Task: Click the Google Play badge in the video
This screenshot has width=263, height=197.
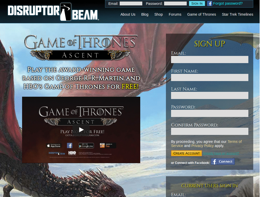Action: click(x=86, y=145)
